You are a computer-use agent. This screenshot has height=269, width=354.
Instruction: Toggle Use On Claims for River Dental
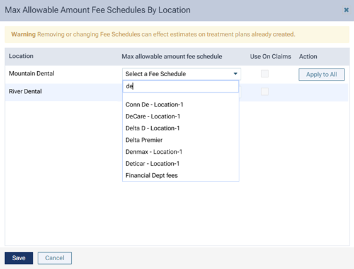click(x=265, y=91)
